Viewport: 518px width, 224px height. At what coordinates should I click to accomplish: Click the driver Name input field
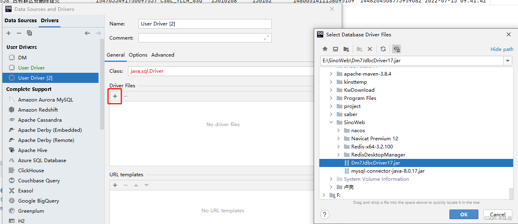205,24
